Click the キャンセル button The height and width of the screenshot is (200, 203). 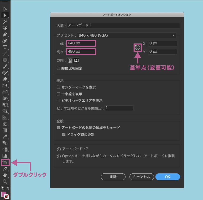pyautogui.click(x=142, y=177)
